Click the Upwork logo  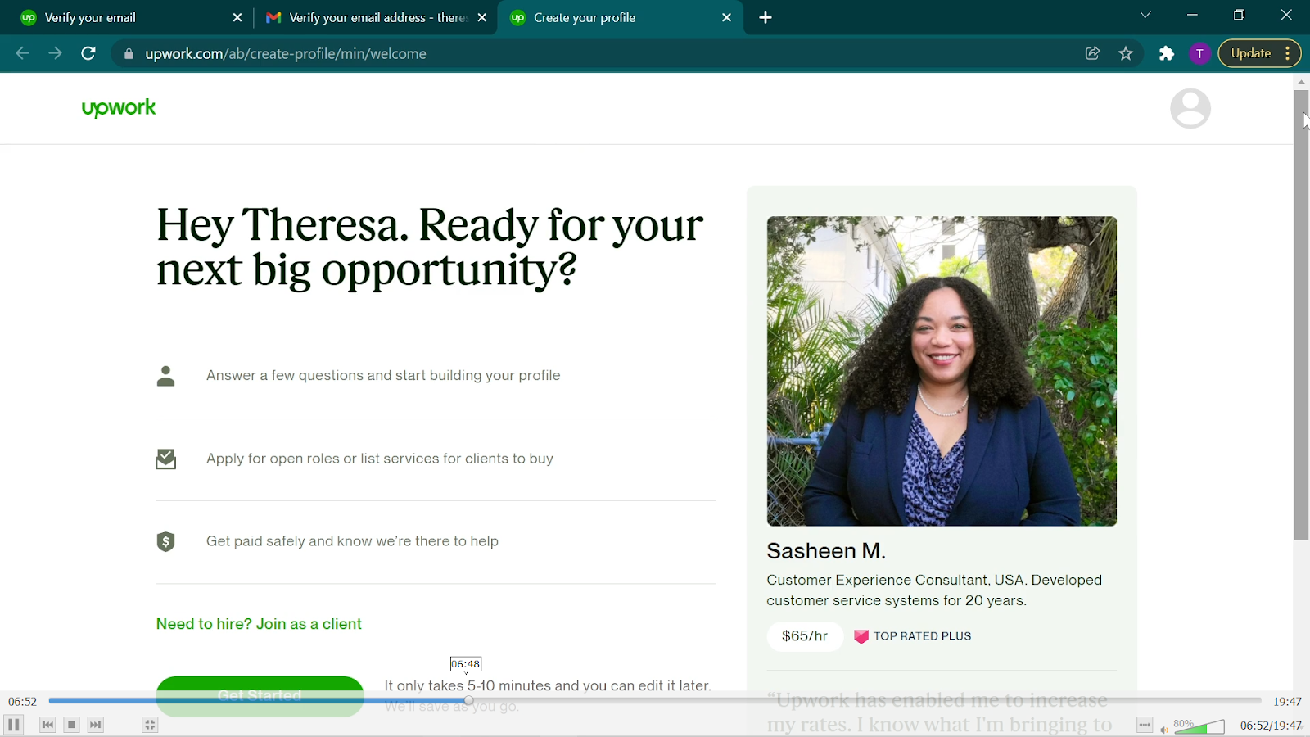tap(119, 108)
